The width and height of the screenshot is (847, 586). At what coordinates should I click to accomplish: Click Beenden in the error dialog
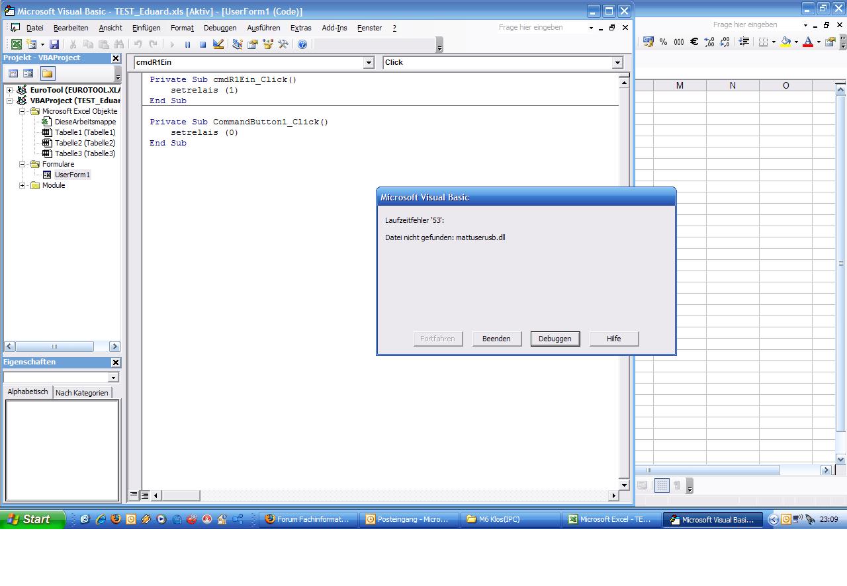(x=496, y=339)
